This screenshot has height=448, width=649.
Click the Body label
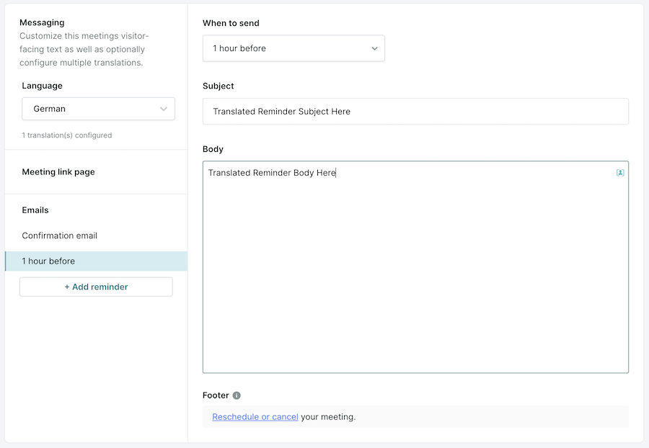click(x=213, y=149)
